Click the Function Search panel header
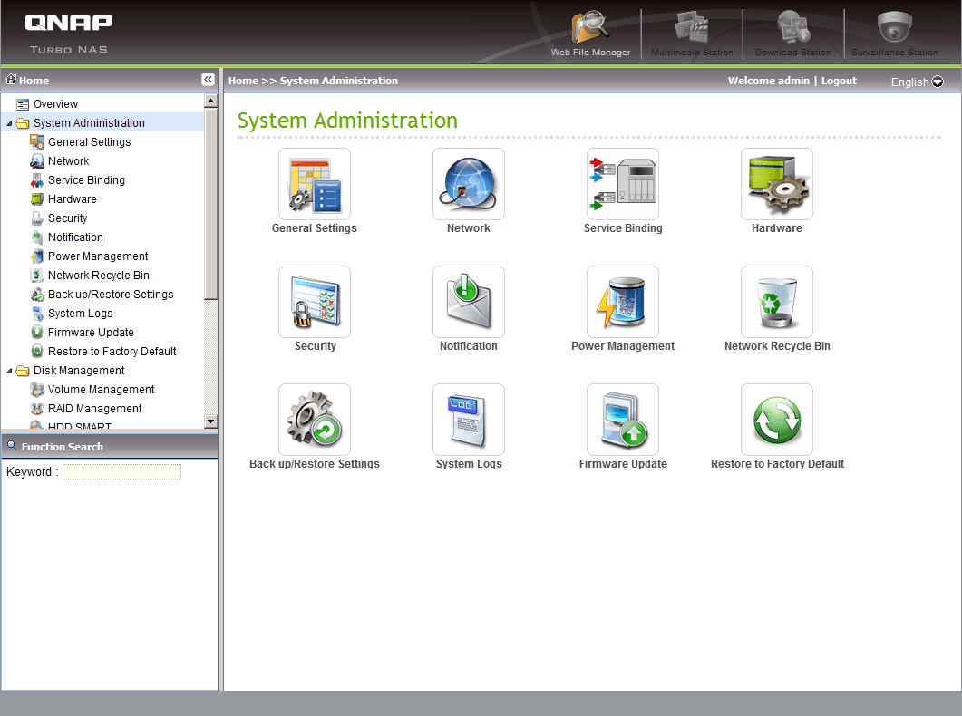The image size is (962, 716). 109,446
